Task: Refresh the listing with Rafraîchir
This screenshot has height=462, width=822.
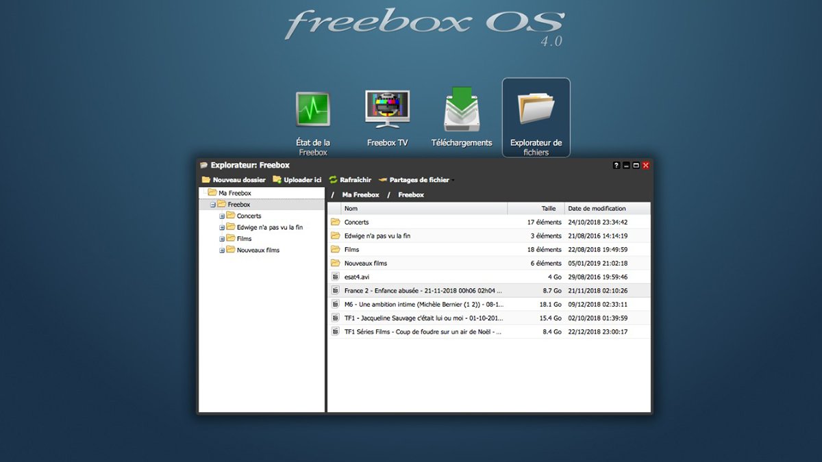Action: pyautogui.click(x=350, y=180)
